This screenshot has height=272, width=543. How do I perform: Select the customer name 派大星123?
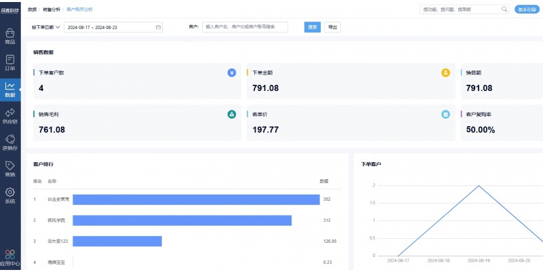coord(58,241)
